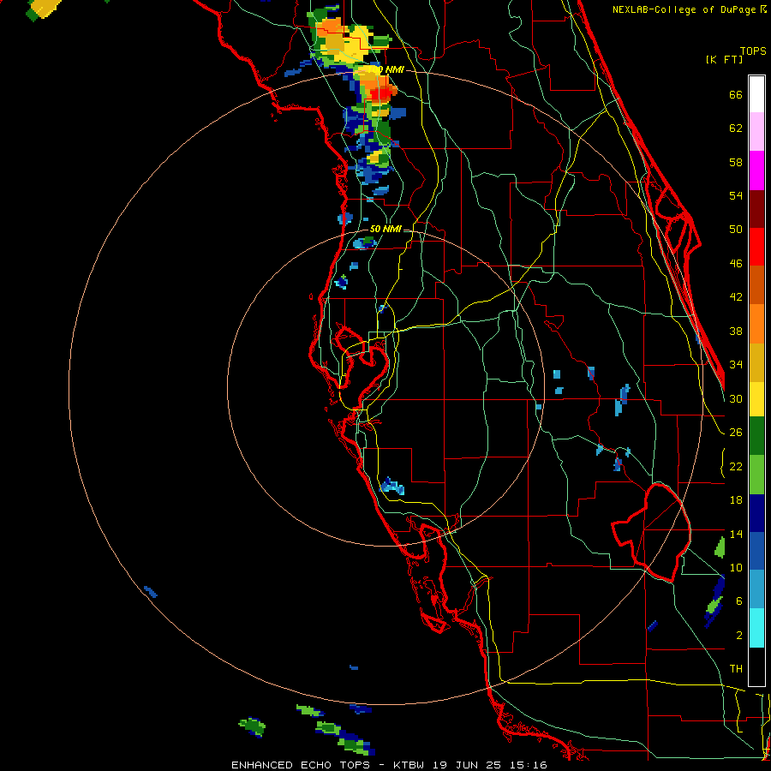This screenshot has height=771, width=771.
Task: Click the "66" legend value
Action: point(736,94)
